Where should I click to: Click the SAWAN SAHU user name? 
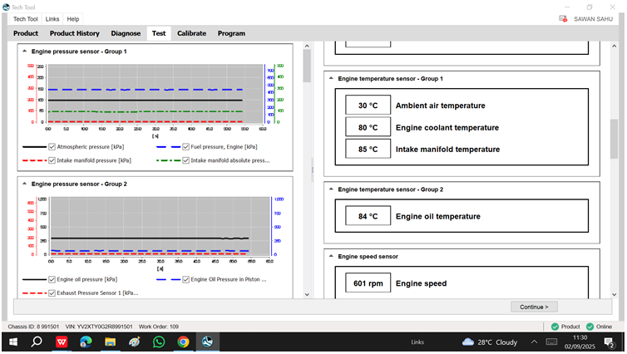593,19
